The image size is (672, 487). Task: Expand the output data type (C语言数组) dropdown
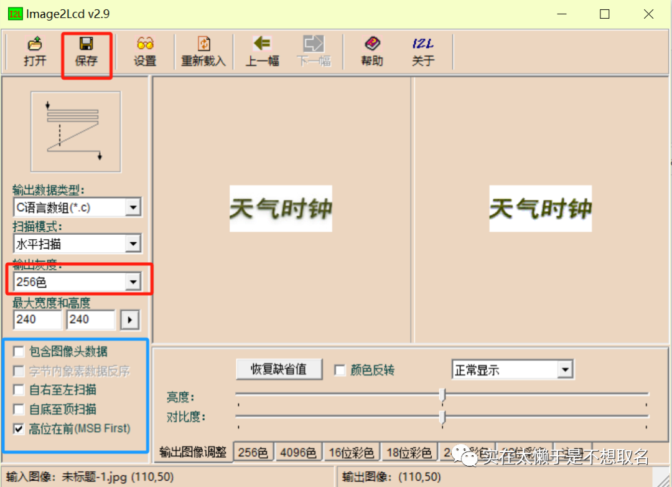pyautogui.click(x=133, y=207)
